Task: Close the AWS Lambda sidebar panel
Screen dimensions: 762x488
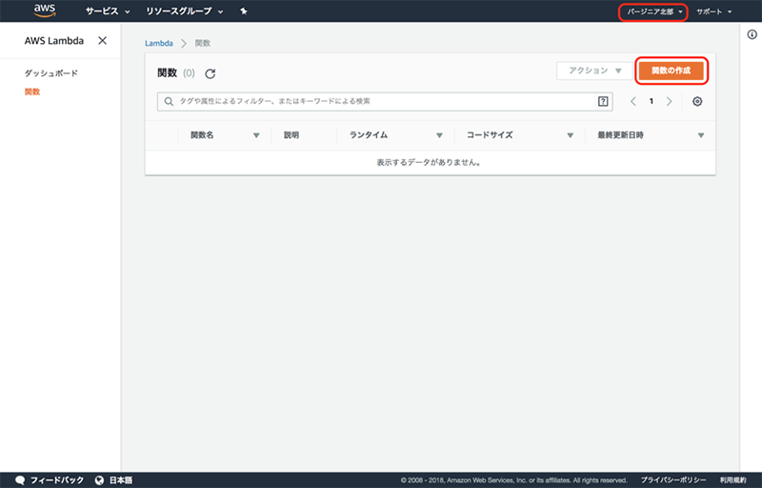Action: point(102,41)
